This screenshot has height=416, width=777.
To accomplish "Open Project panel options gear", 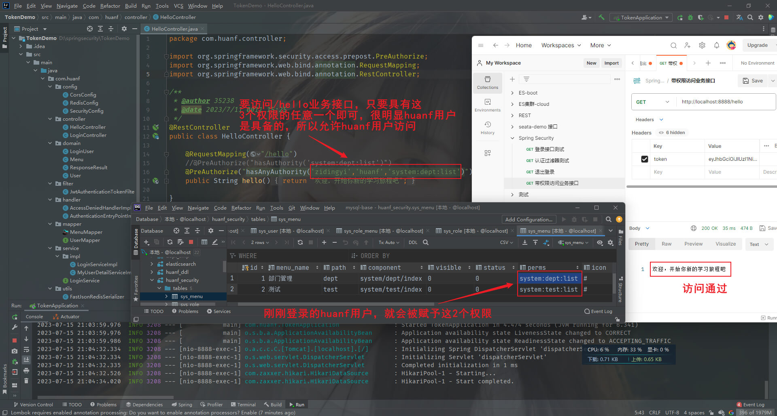I will pyautogui.click(x=124, y=29).
